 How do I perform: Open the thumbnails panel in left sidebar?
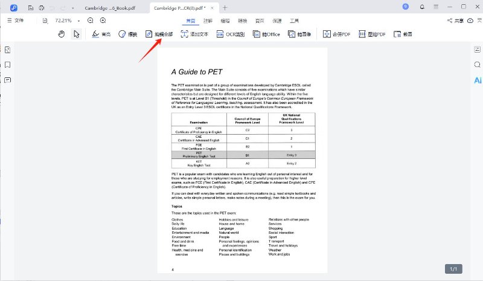pos(7,50)
